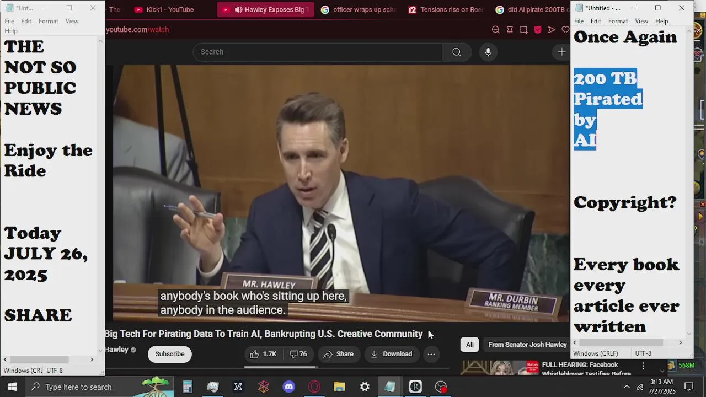706x397 pixels.
Task: Click the heart bookmark icon in address bar
Action: point(565,30)
